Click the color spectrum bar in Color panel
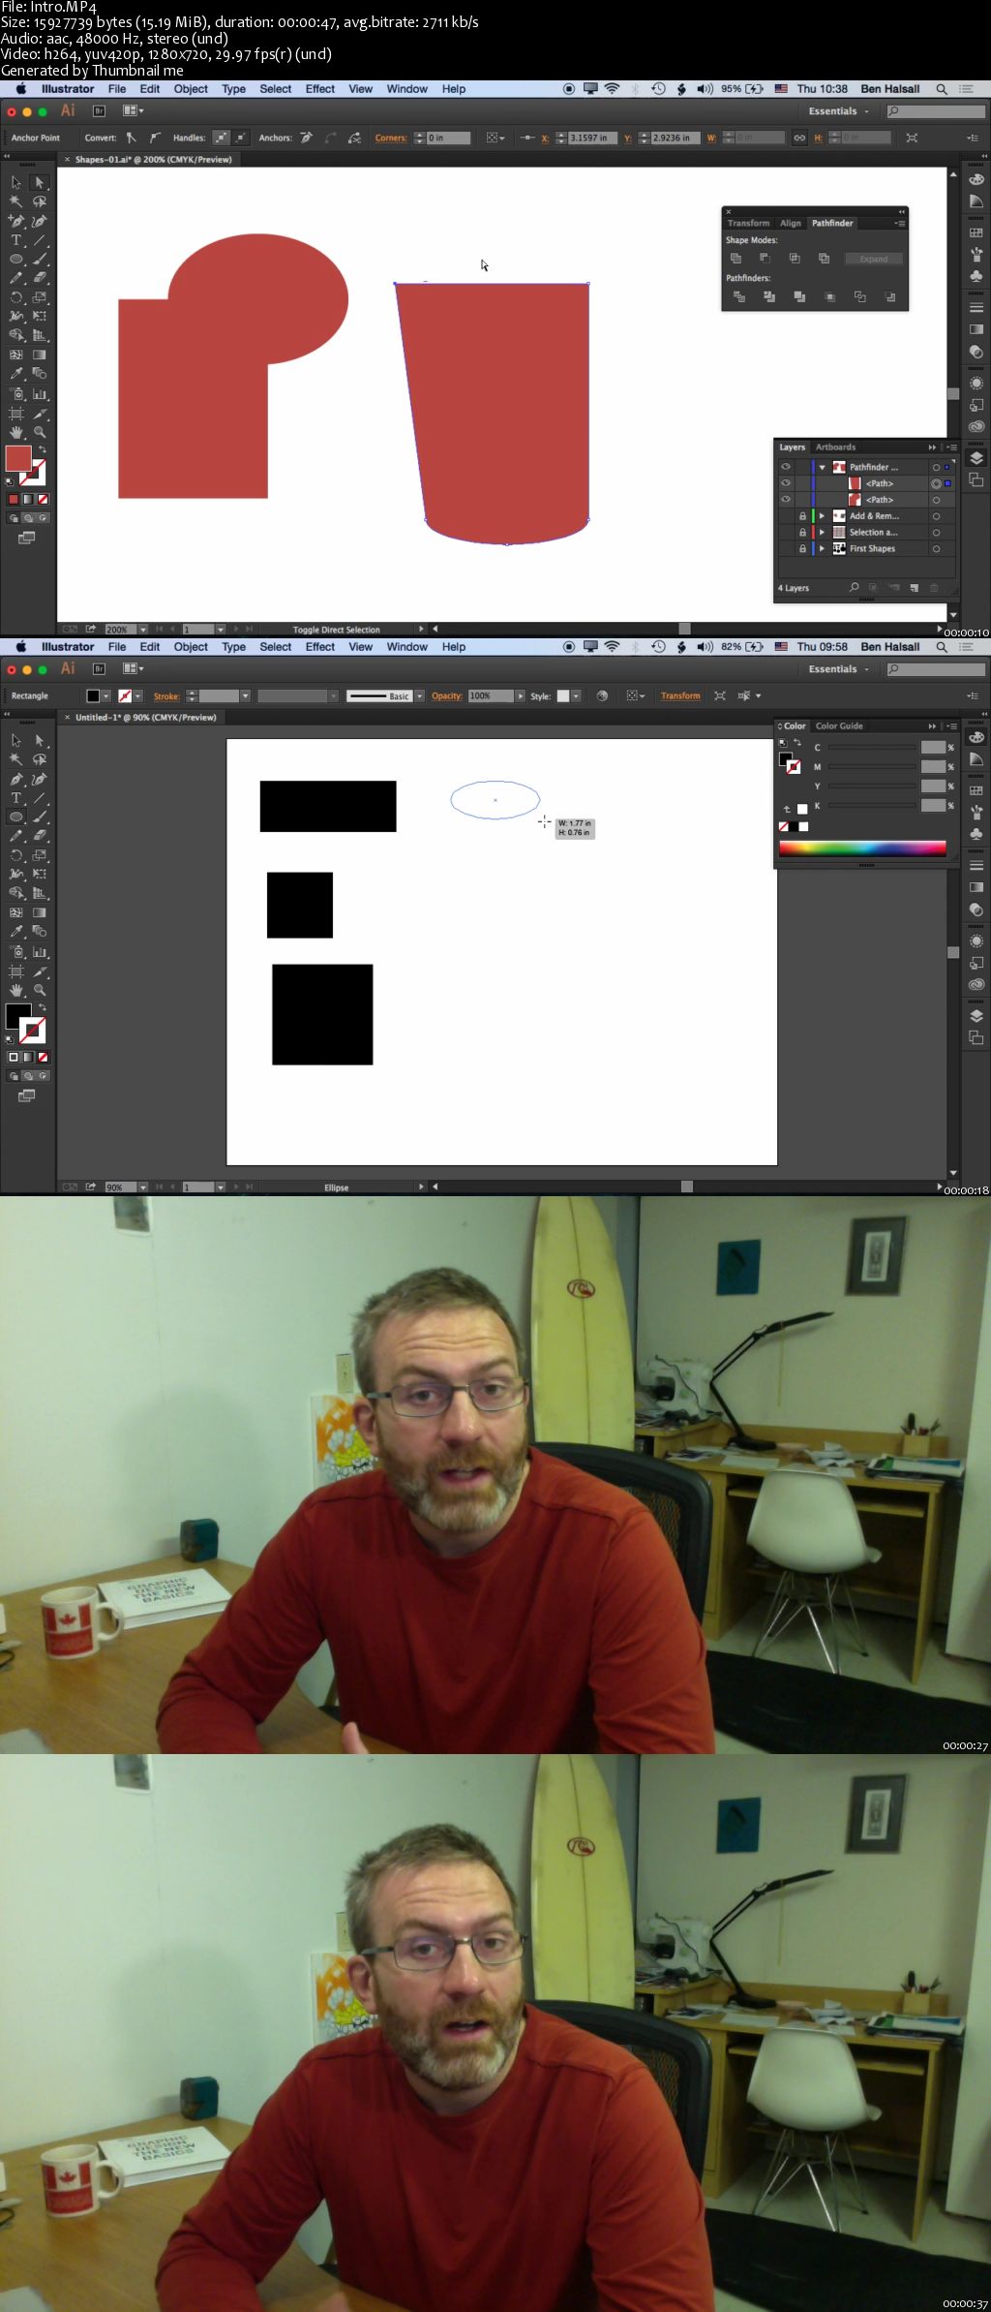 (x=862, y=848)
